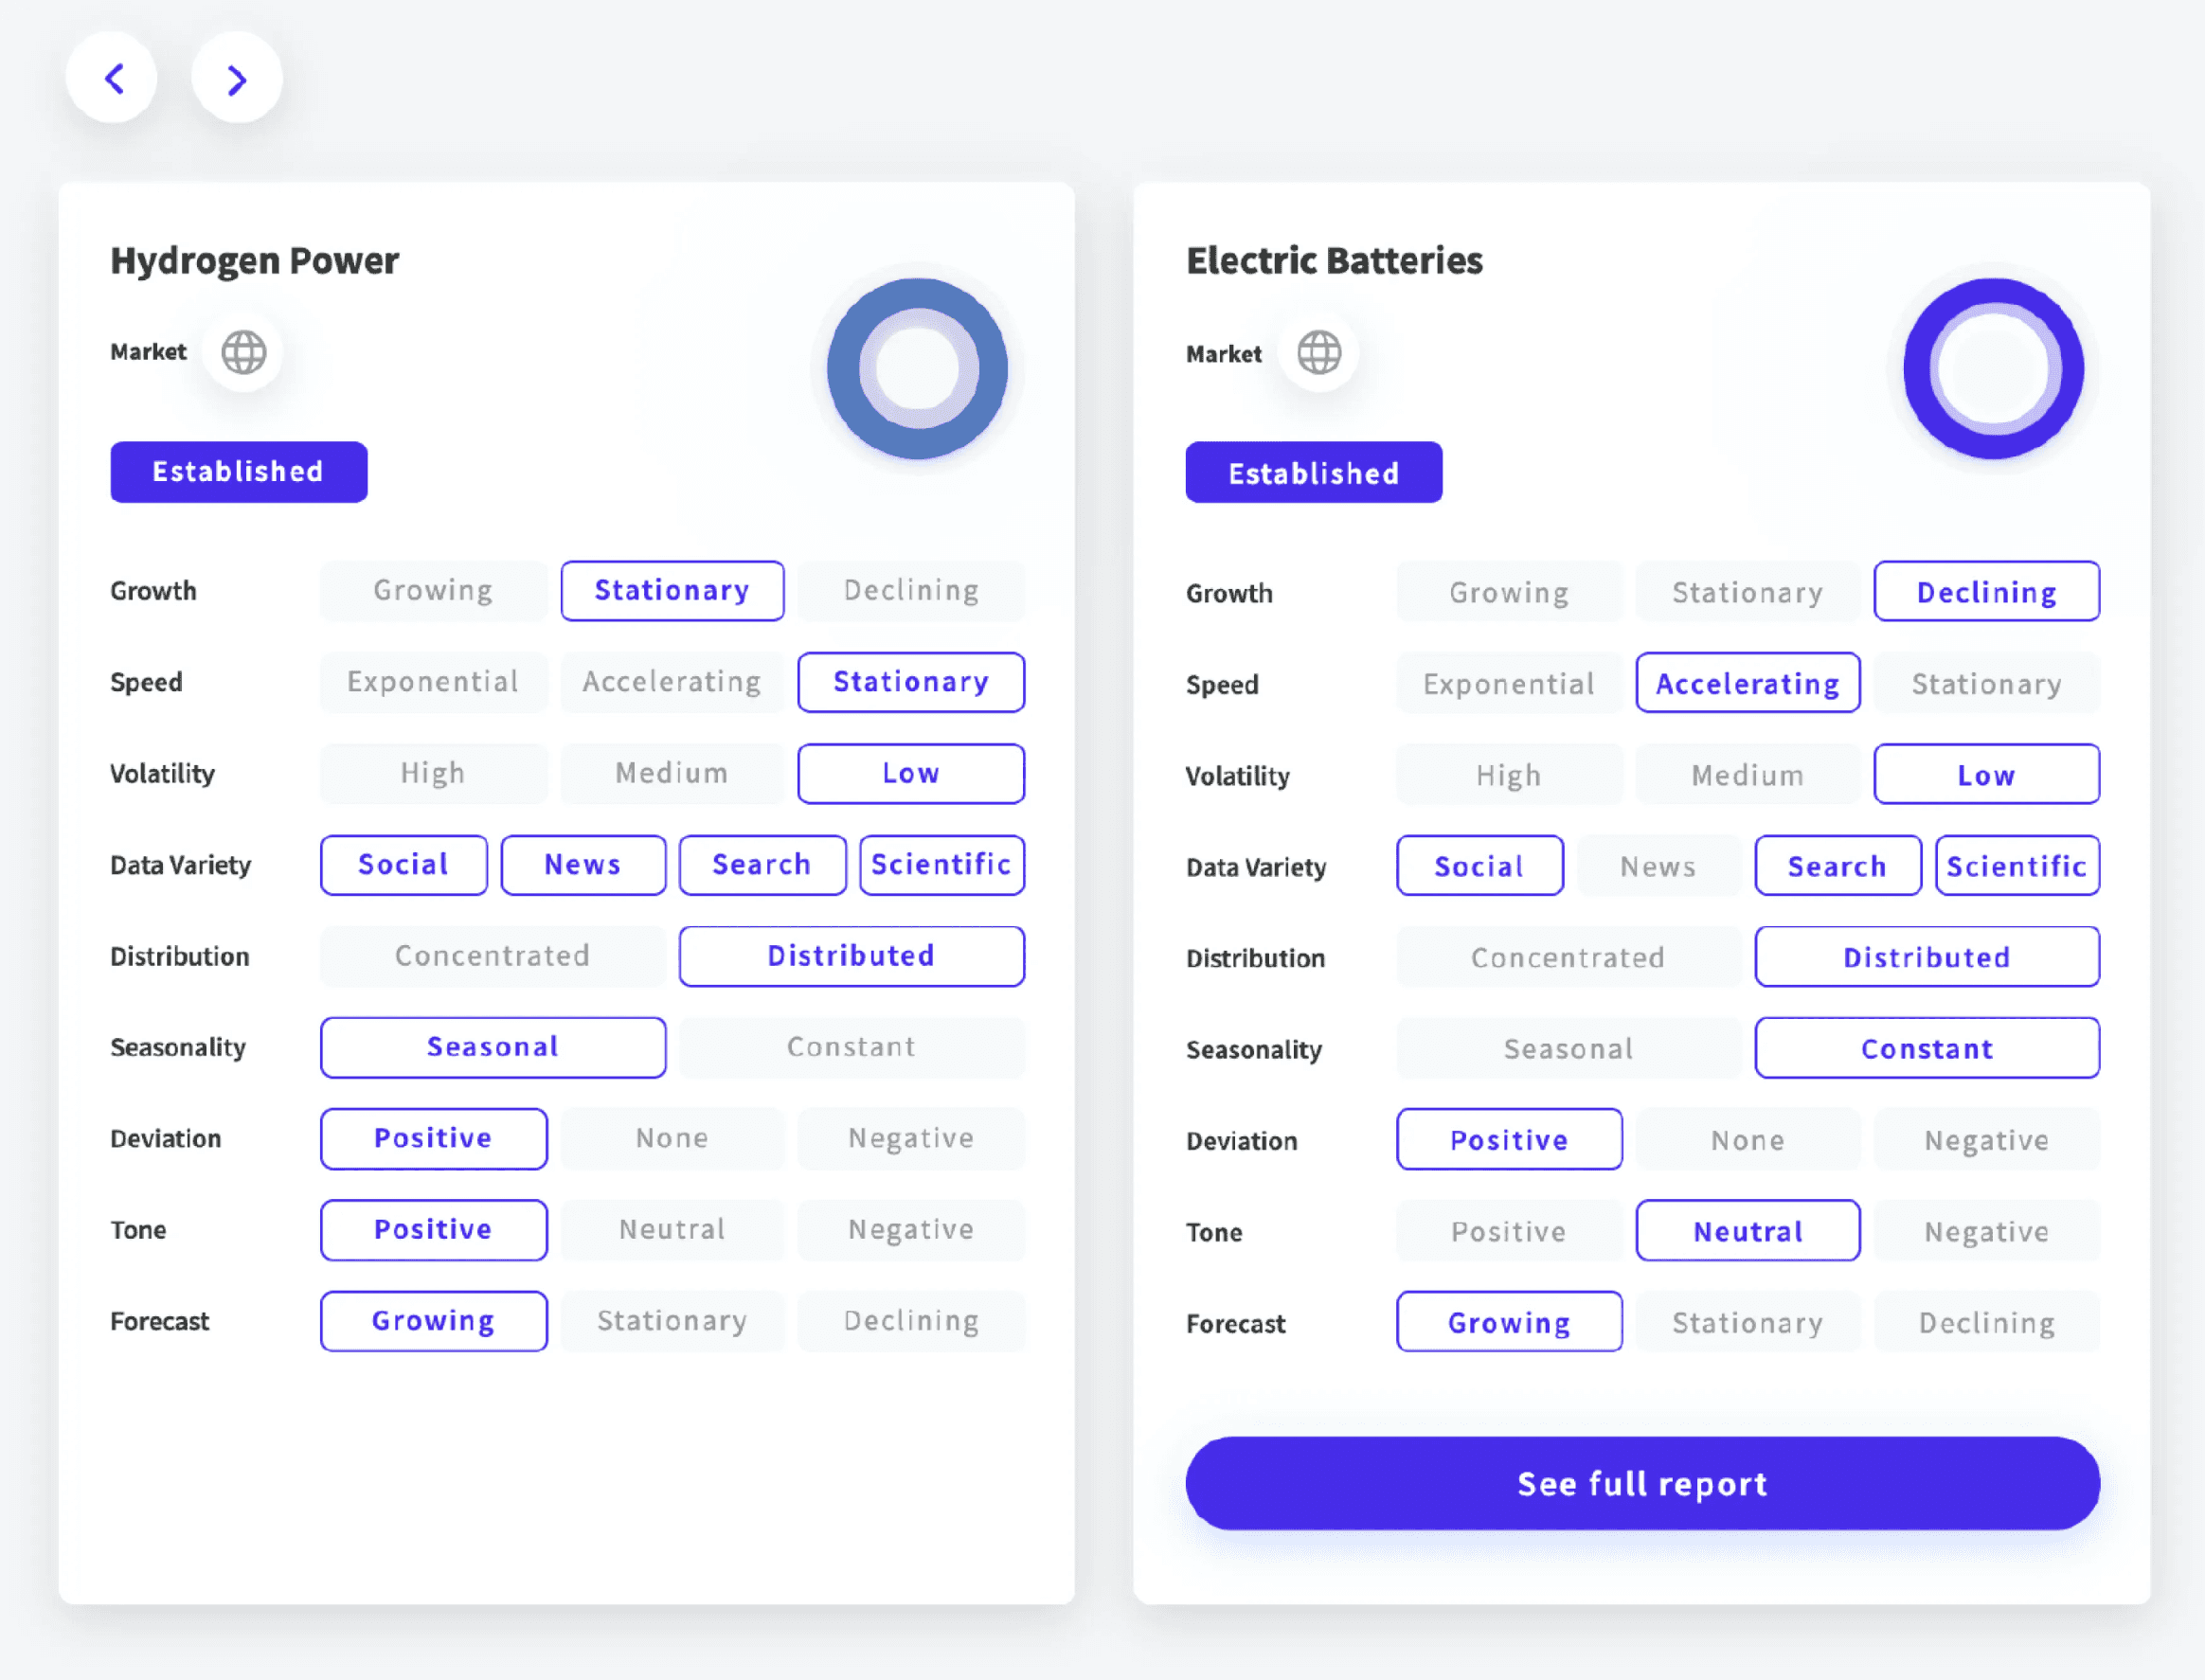Image resolution: width=2205 pixels, height=1680 pixels.
Task: Enable News data variety for Electric Batteries
Action: (1658, 867)
